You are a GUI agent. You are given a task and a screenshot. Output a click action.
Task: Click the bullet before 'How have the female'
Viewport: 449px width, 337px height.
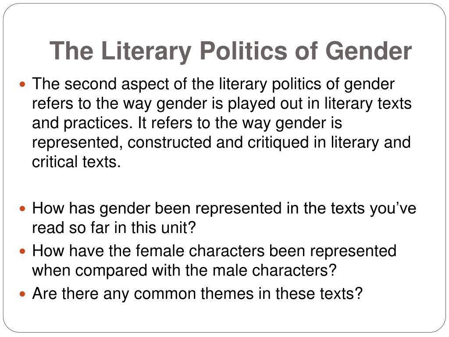(23, 251)
